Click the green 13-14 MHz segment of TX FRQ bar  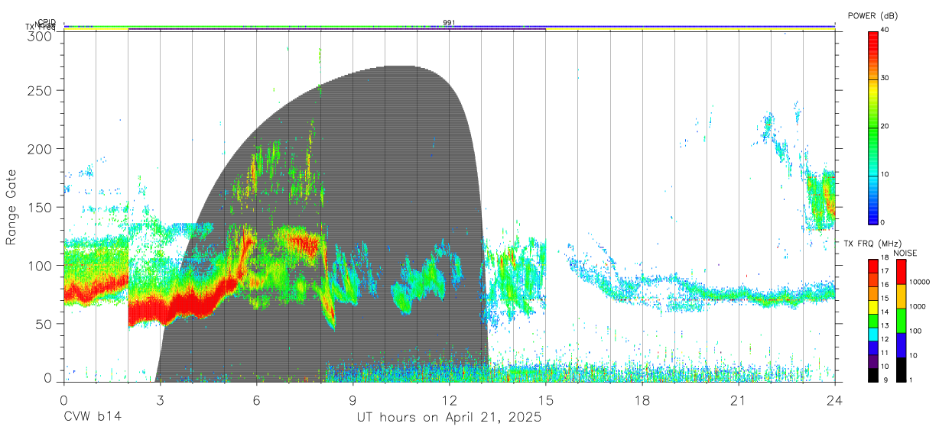[x=873, y=321]
